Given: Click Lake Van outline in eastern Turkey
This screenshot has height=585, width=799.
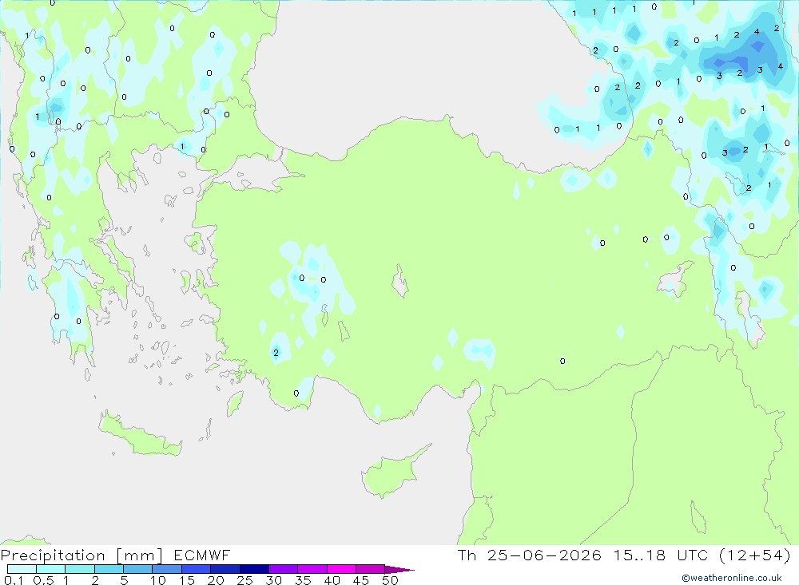Looking at the screenshot, I should pos(675,281).
